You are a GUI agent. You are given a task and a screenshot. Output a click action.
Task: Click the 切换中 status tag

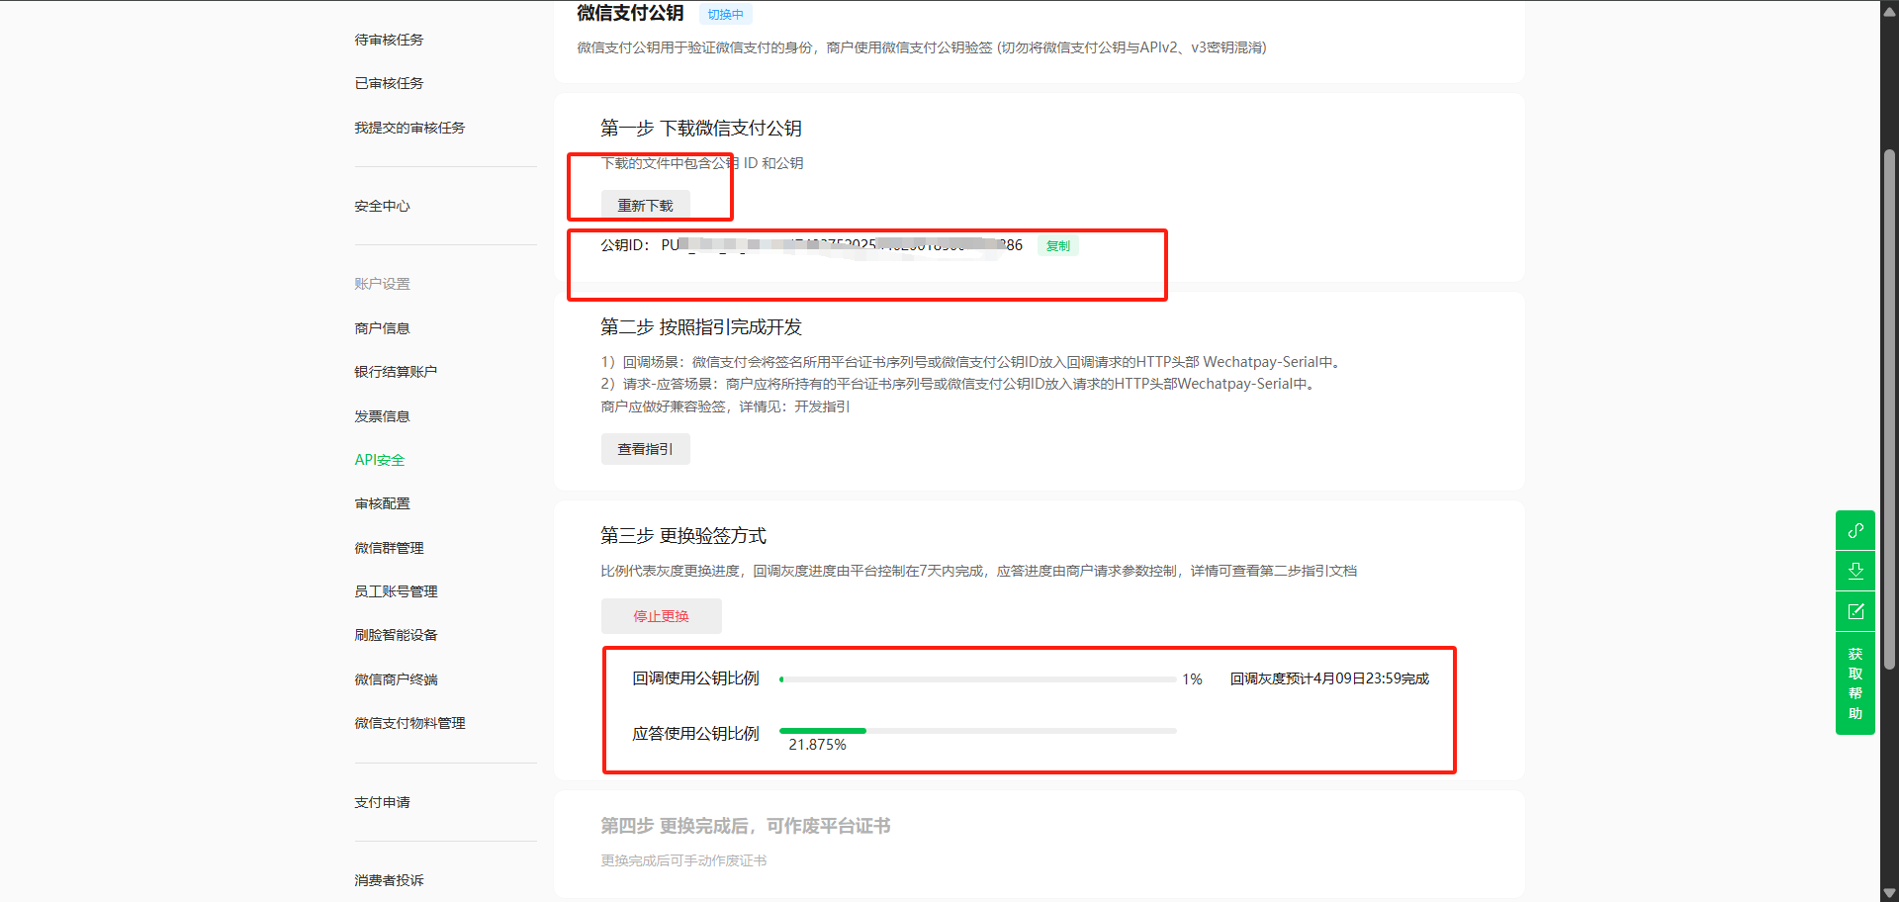point(725,15)
